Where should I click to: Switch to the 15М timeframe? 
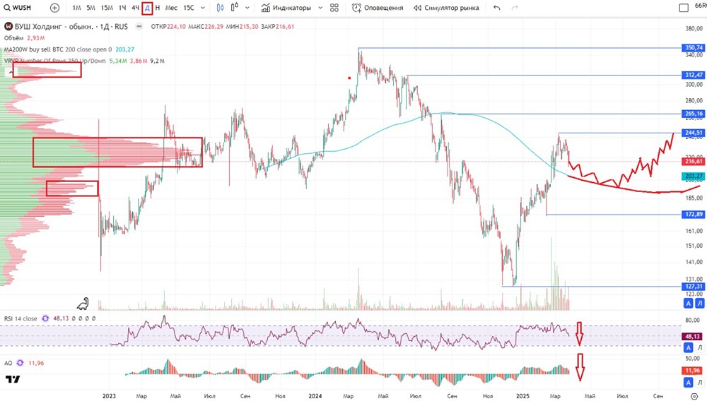(x=107, y=8)
